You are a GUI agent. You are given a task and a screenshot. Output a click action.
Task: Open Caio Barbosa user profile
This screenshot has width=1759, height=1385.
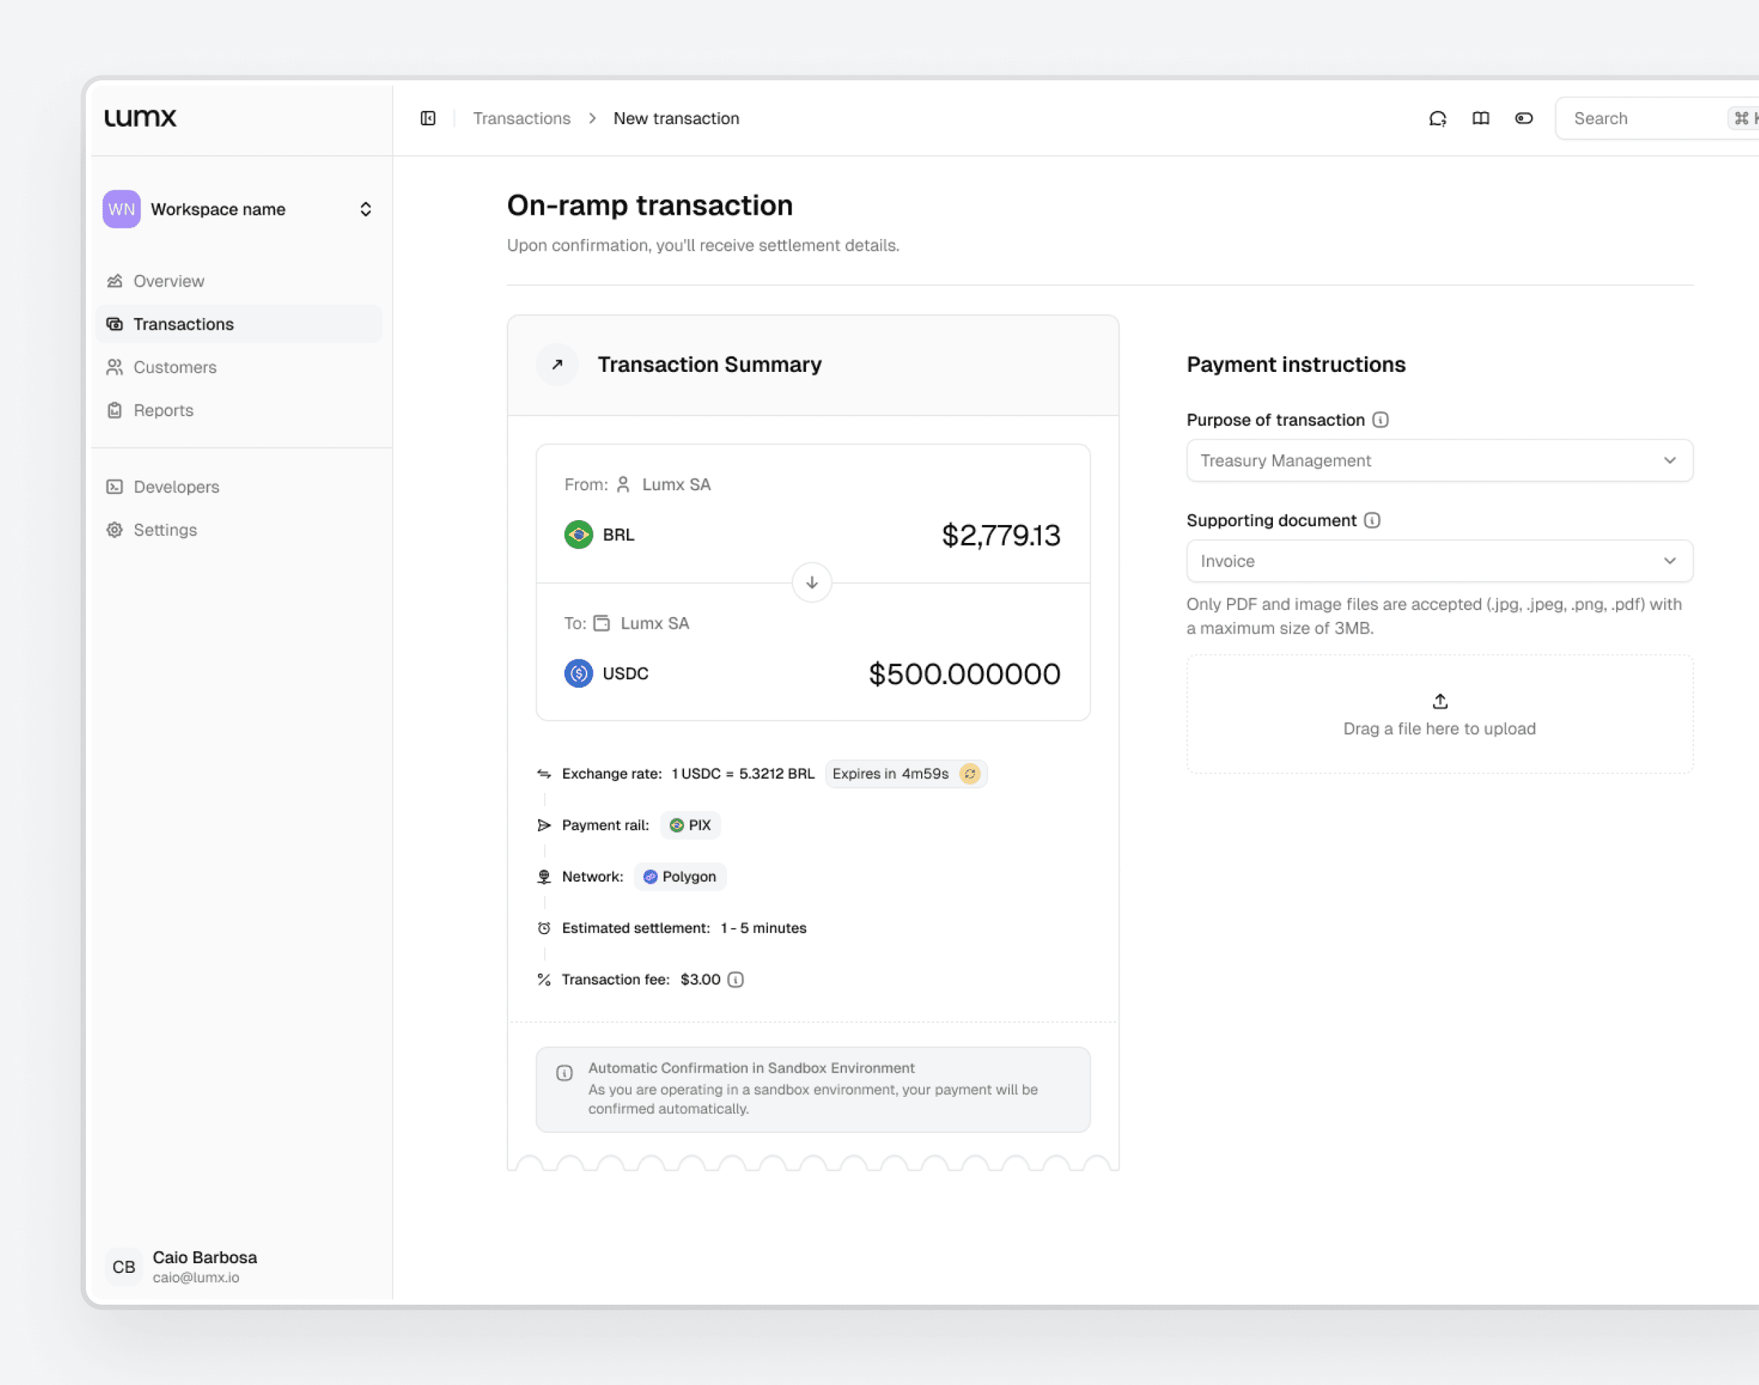[x=204, y=1266]
